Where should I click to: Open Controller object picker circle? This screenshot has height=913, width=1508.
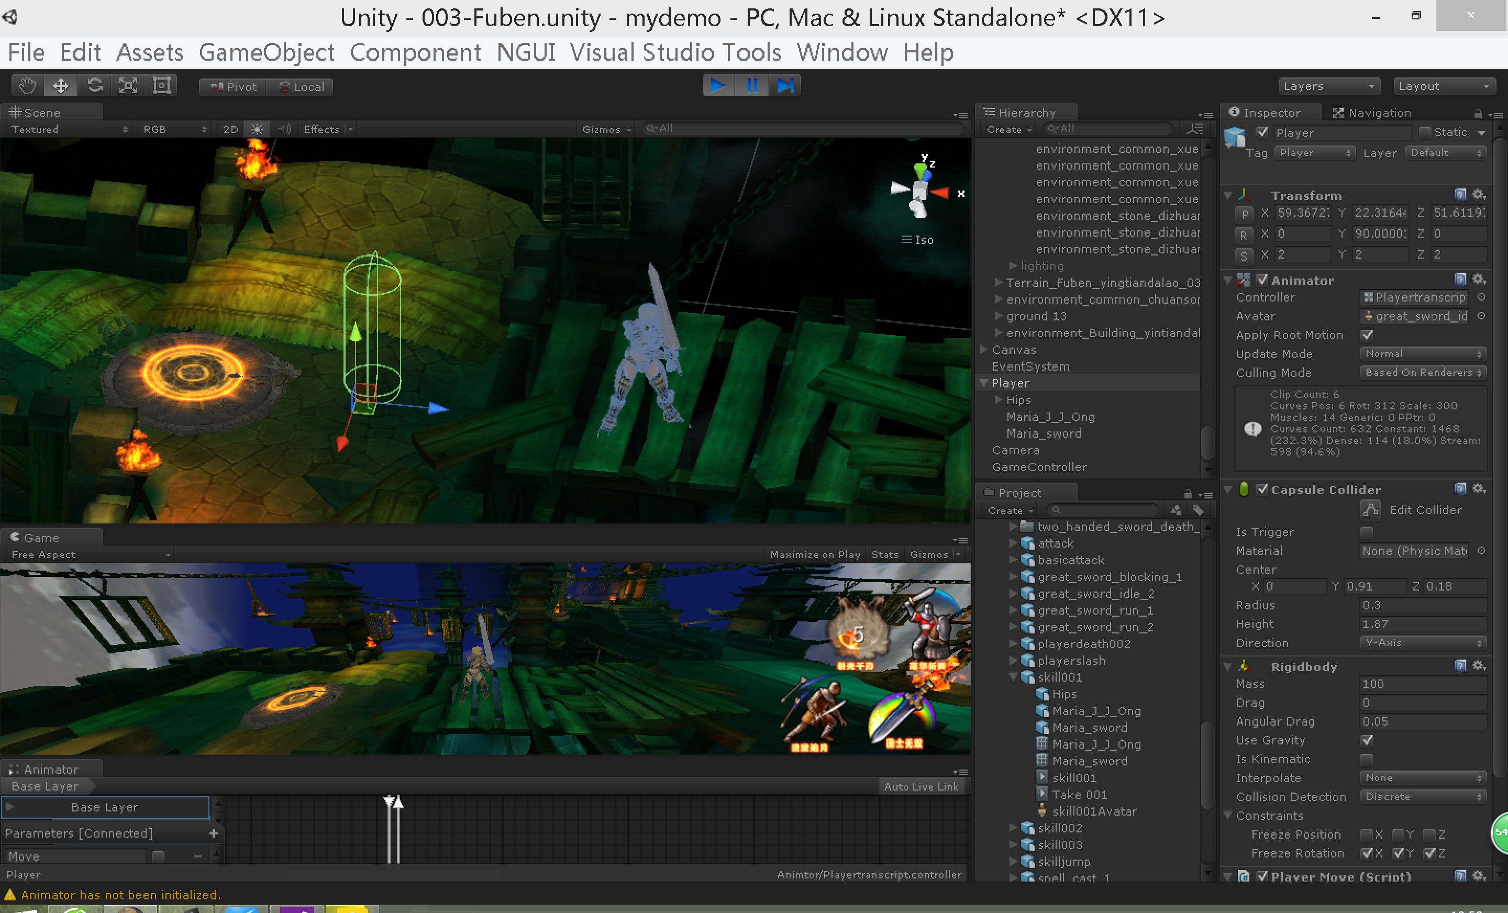(1481, 297)
